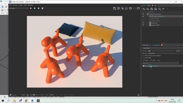Open the View menu
The height and width of the screenshot is (103, 183).
click(x=25, y=5)
